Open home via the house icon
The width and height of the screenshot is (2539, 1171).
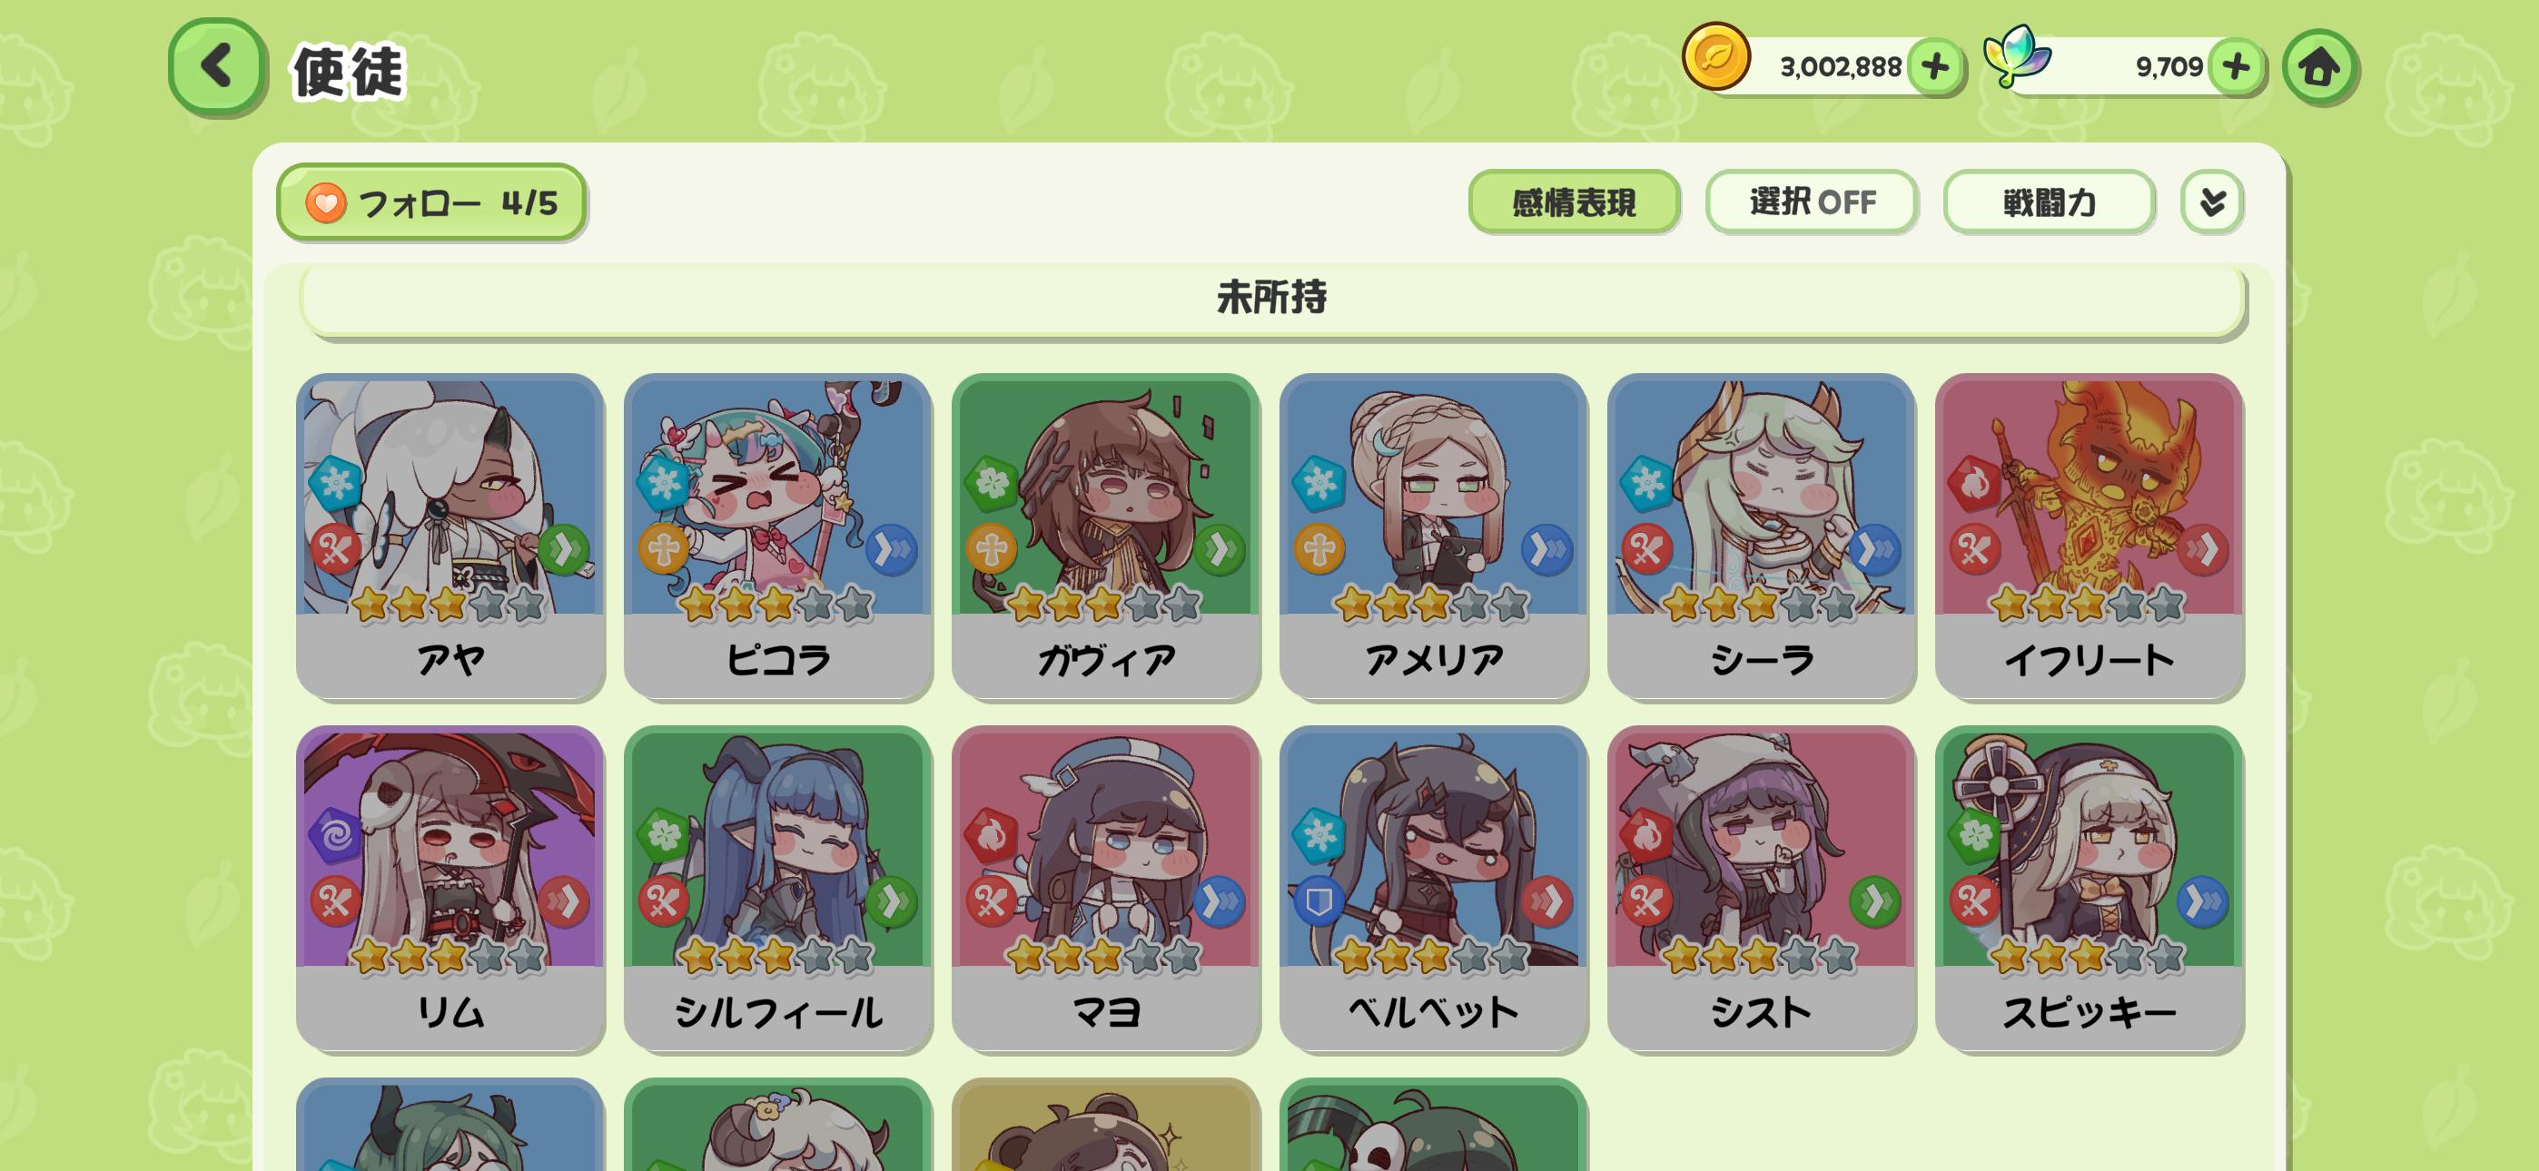(x=2319, y=67)
